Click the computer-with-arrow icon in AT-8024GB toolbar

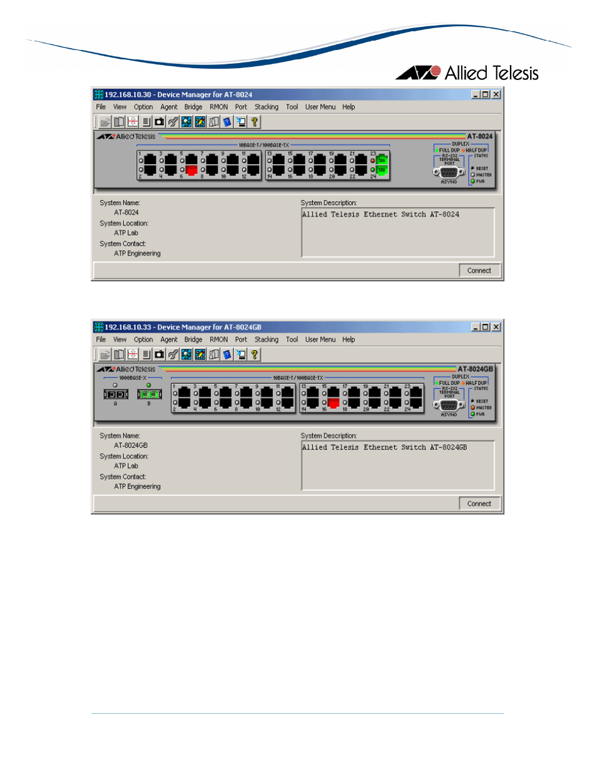point(241,354)
